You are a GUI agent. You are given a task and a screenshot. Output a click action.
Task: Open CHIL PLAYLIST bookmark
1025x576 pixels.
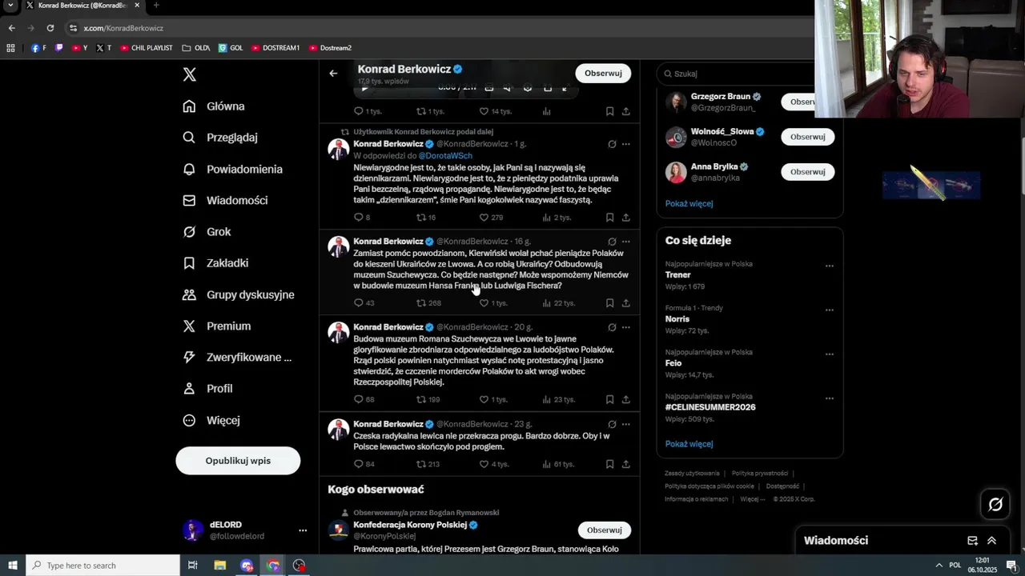(146, 48)
